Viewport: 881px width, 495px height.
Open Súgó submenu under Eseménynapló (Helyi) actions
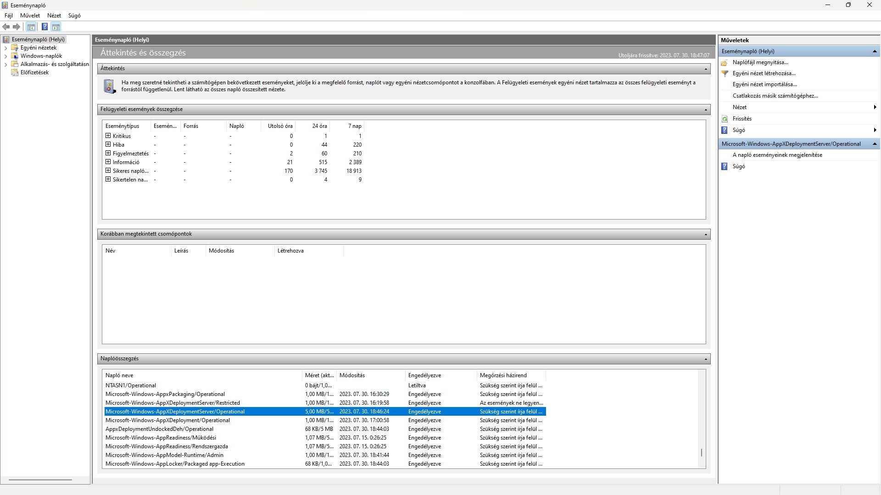click(800, 130)
